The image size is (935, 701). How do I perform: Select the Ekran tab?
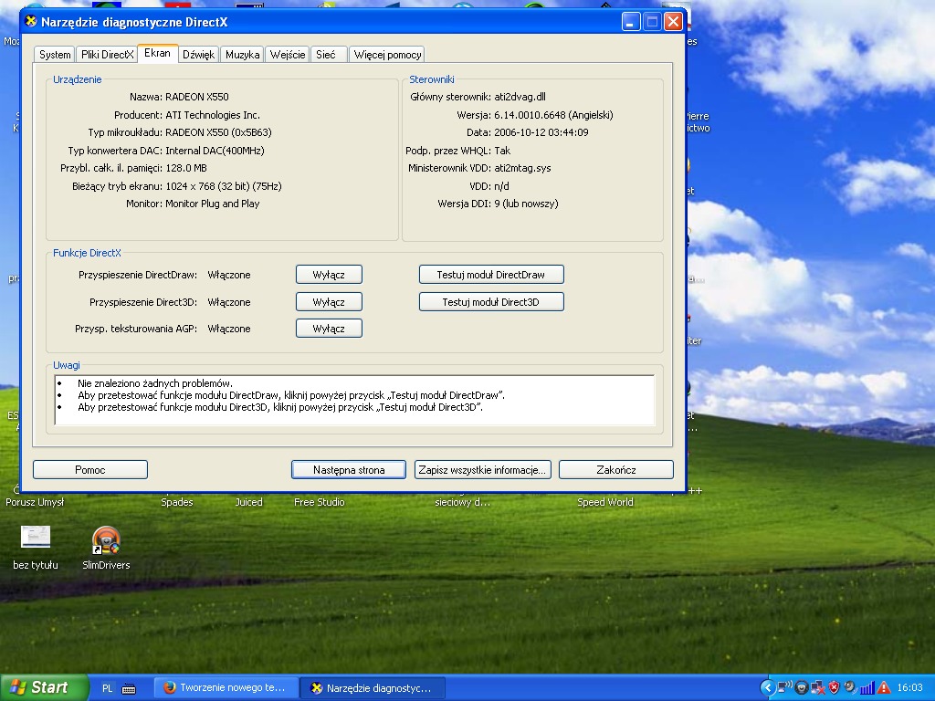157,53
